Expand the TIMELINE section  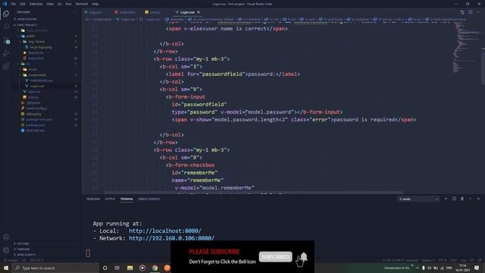click(x=23, y=249)
